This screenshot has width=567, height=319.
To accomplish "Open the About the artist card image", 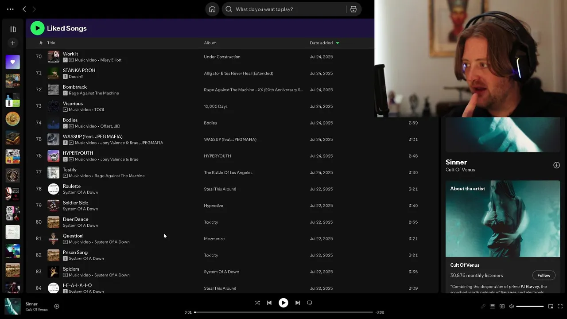I will [503, 218].
